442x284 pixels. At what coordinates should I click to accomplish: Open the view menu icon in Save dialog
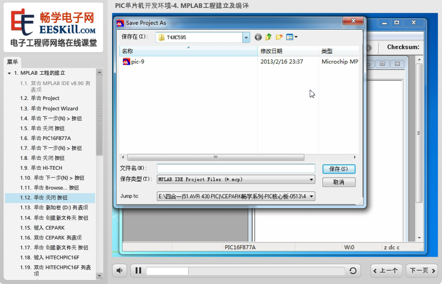[292, 37]
